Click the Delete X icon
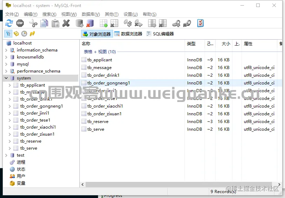285x198 pixels. coord(66,23)
